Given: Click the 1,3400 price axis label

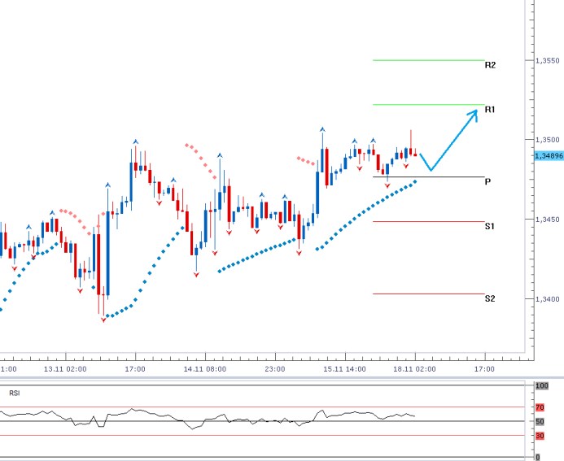Looking at the screenshot, I should pyautogui.click(x=548, y=299).
